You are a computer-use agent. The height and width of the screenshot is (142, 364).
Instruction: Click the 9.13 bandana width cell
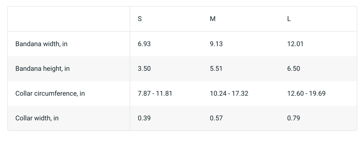(216, 44)
